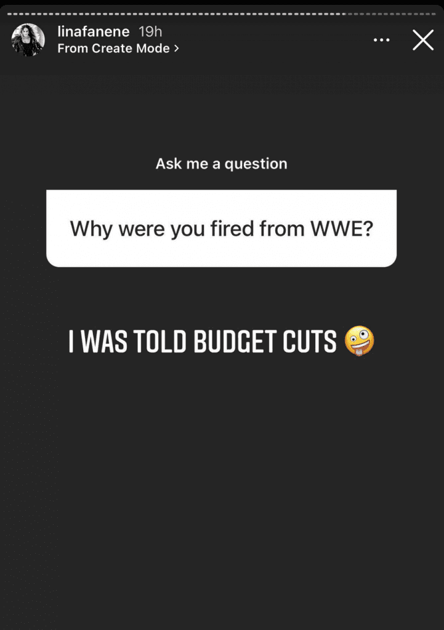Click the zany face emoji

(360, 341)
